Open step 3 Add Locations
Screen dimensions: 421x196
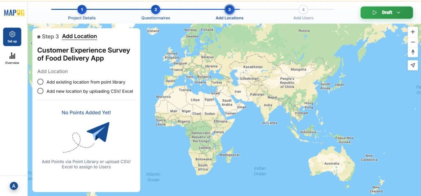pos(229,9)
